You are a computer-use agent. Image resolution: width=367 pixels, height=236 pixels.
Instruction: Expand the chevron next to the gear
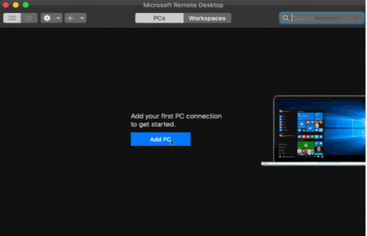tap(59, 18)
